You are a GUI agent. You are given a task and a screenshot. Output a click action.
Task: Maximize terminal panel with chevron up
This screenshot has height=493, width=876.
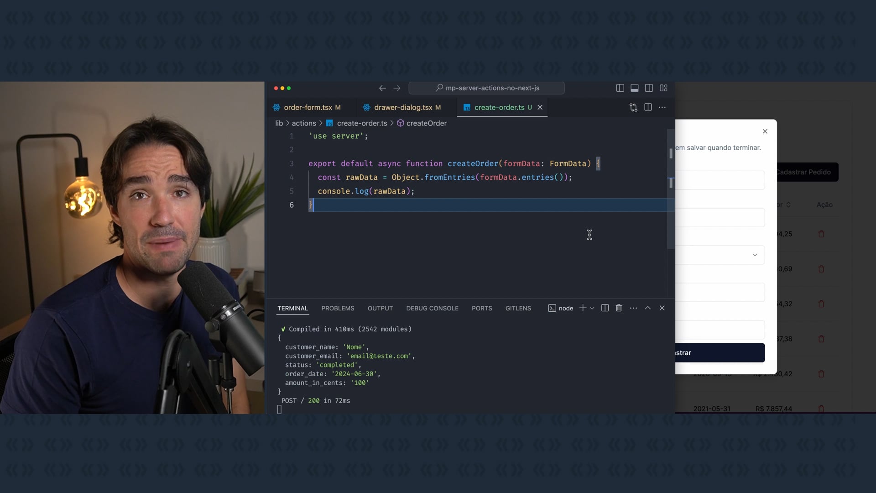pyautogui.click(x=647, y=308)
